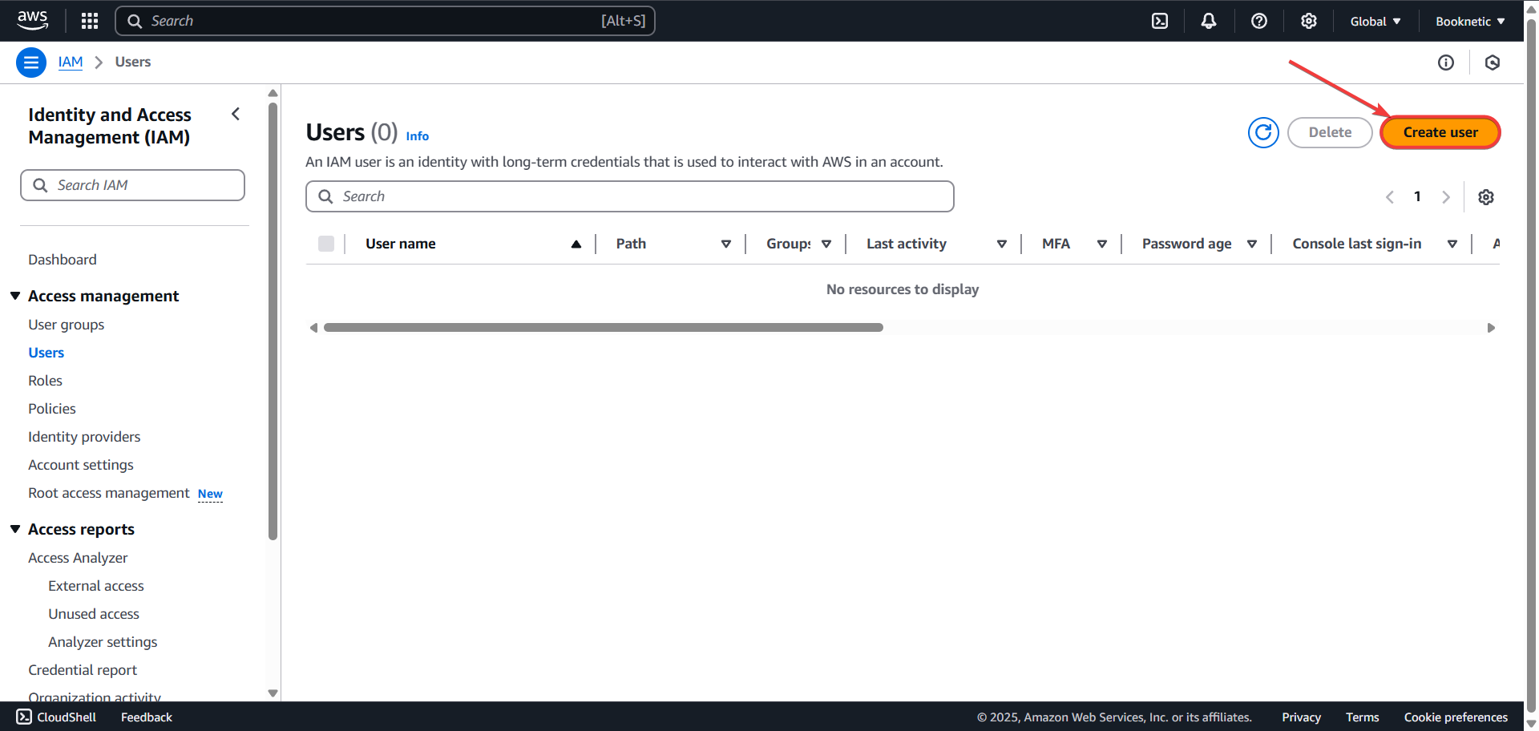Image resolution: width=1539 pixels, height=731 pixels.
Task: Open Root access management
Action: [x=109, y=493]
